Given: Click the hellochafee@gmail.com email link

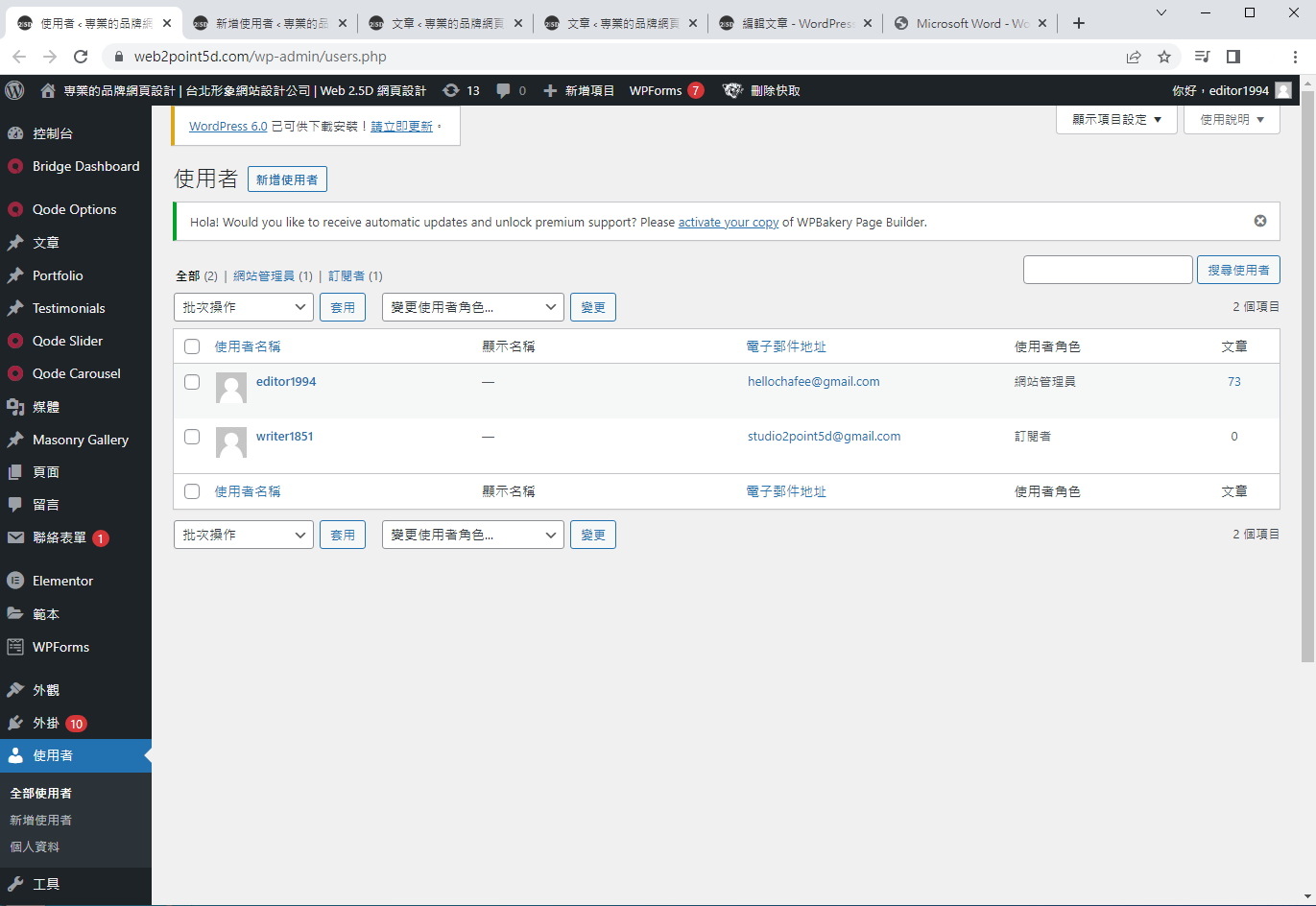Looking at the screenshot, I should 813,382.
